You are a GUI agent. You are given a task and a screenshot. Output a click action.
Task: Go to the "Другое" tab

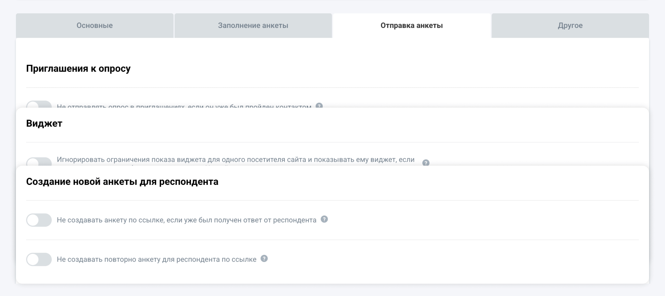(x=570, y=26)
